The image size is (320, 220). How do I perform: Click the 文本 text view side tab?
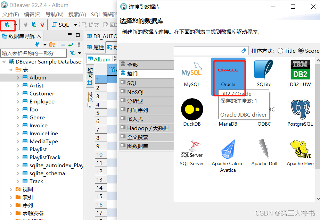coord(90,100)
